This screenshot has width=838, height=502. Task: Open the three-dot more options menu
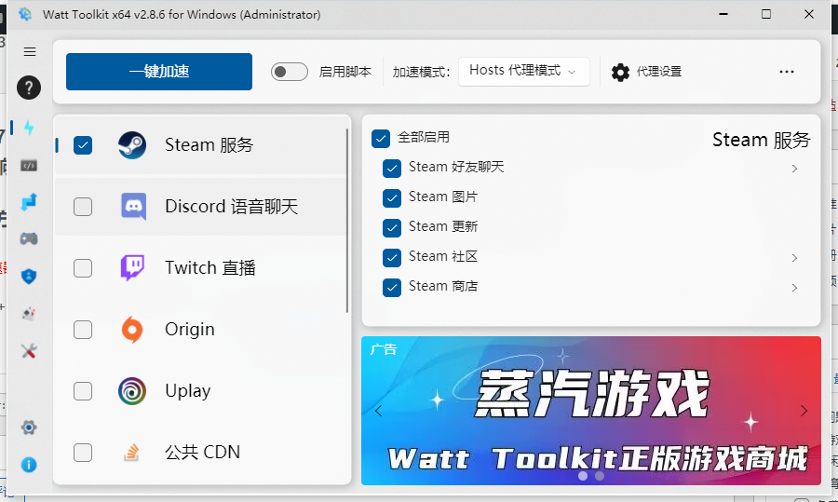(x=786, y=72)
